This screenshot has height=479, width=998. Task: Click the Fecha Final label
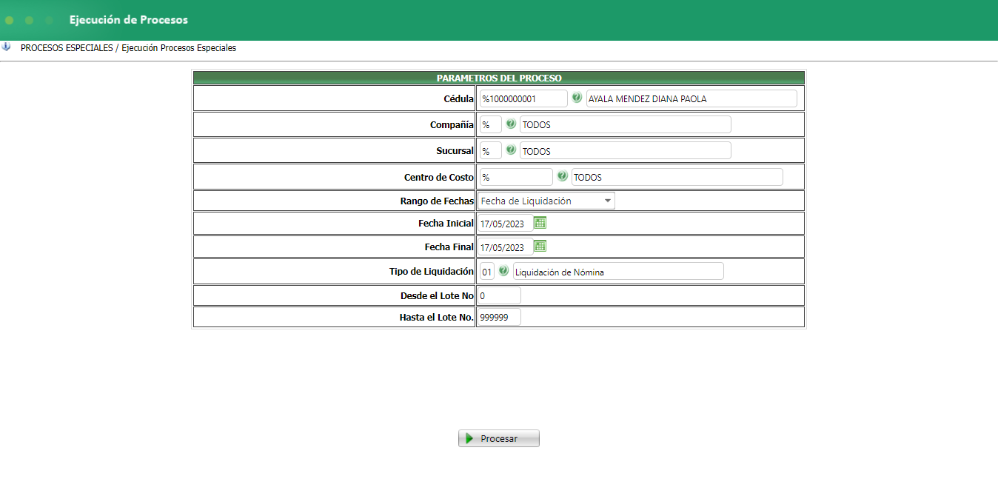click(x=449, y=247)
